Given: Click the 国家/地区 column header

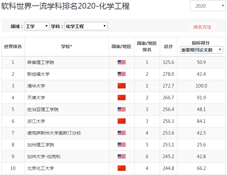Looking at the screenshot, I should (121, 46).
